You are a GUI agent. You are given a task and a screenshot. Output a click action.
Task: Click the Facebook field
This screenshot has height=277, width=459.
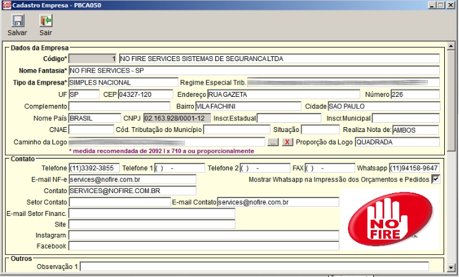pyautogui.click(x=204, y=246)
